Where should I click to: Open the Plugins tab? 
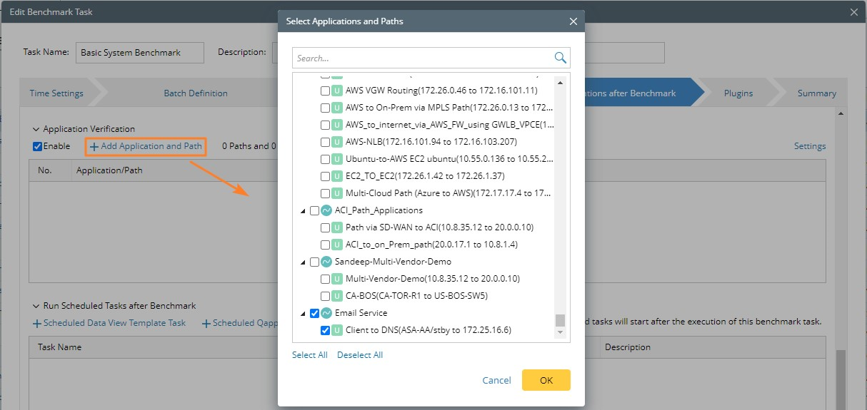tap(738, 93)
